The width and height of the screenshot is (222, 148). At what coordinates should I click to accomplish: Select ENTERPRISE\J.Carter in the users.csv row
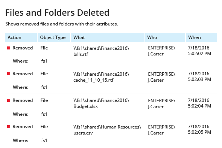coord(161,130)
